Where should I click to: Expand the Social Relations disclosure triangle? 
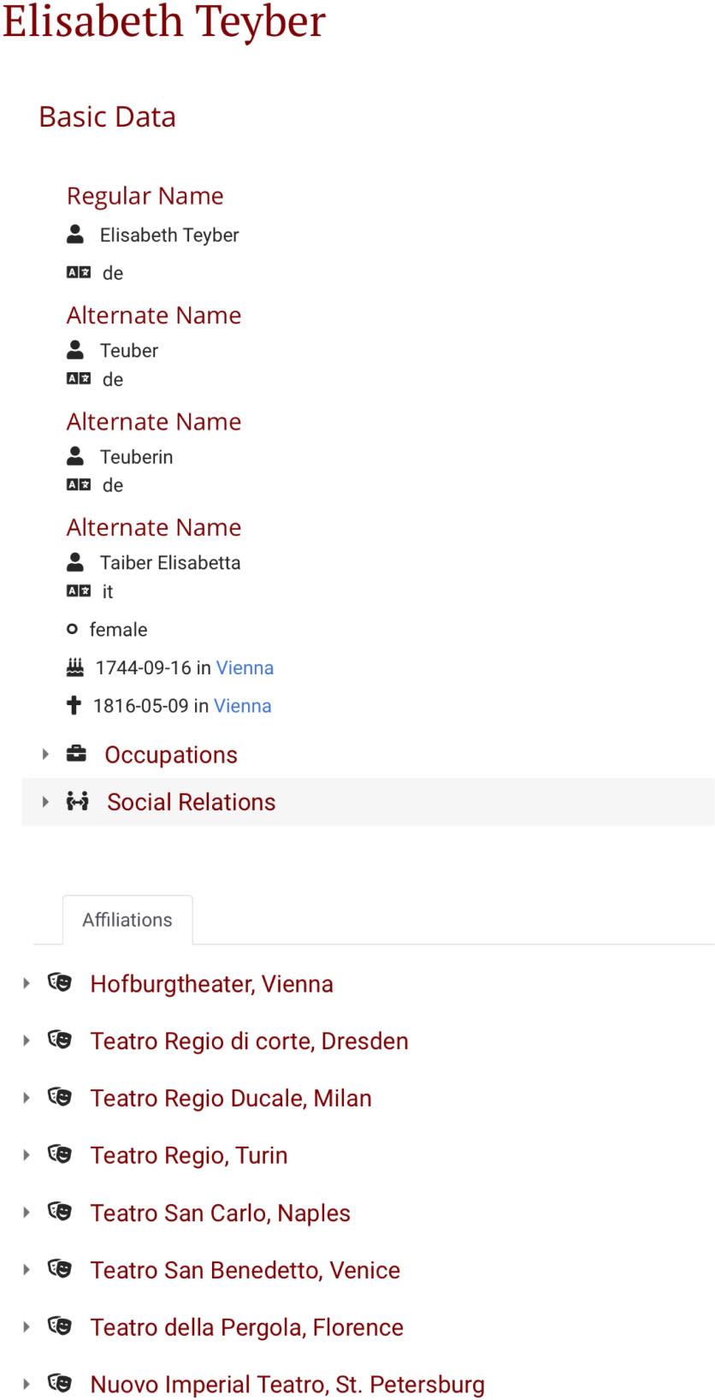[x=45, y=802]
